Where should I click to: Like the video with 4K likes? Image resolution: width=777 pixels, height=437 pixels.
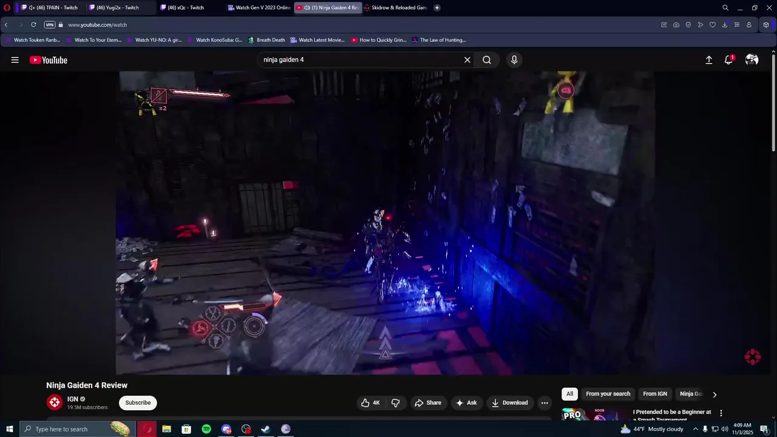[371, 403]
